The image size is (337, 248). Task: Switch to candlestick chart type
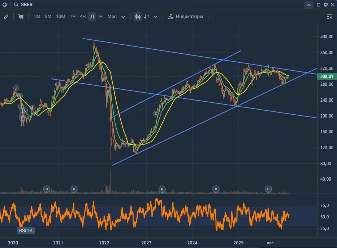[x=138, y=17]
